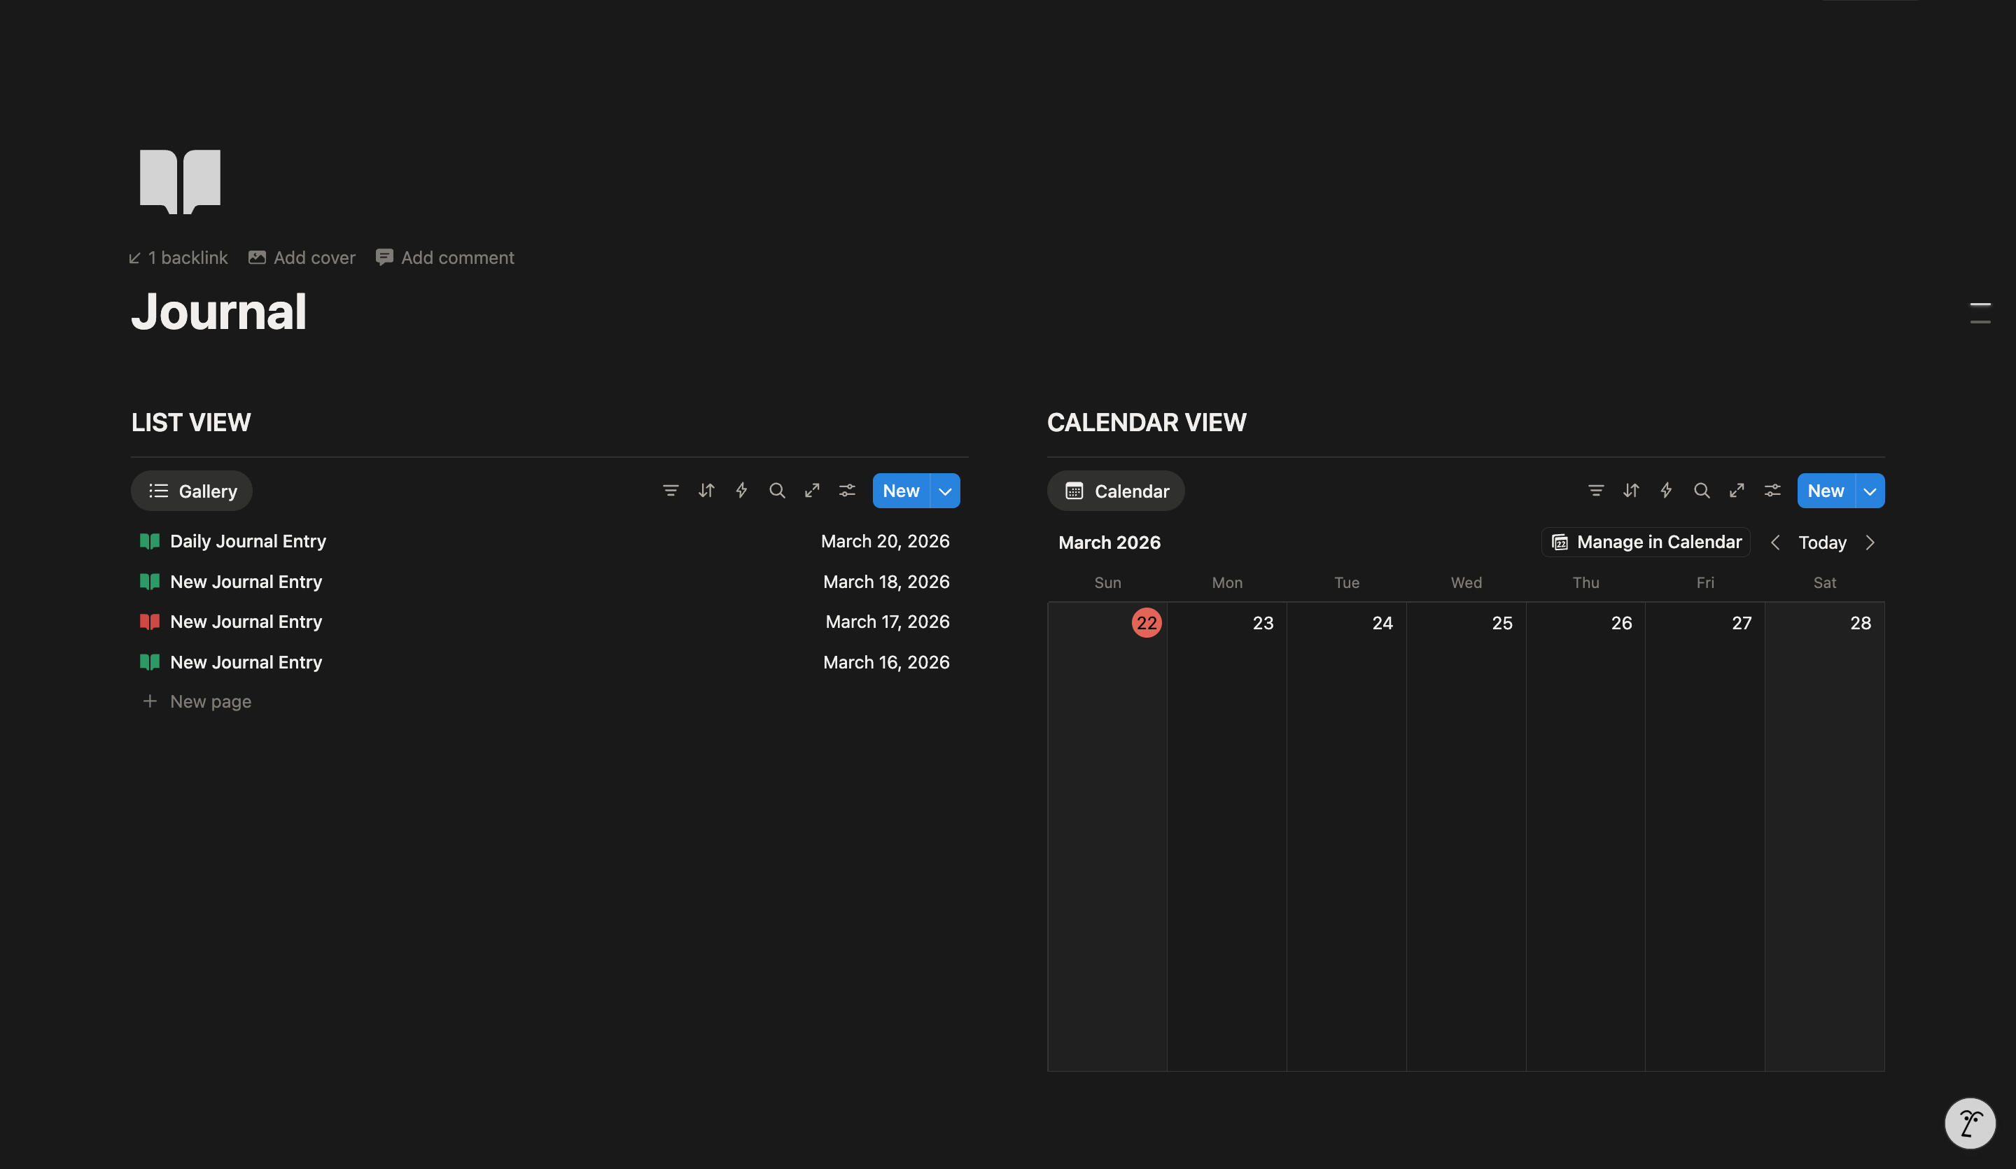Open view settings sliders icon in Calendar View
2016x1169 pixels.
[x=1772, y=491]
